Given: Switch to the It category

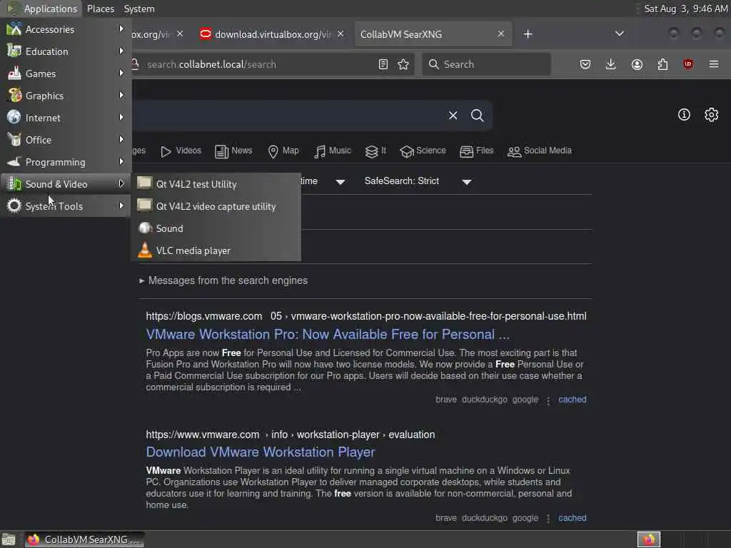Looking at the screenshot, I should click(375, 151).
